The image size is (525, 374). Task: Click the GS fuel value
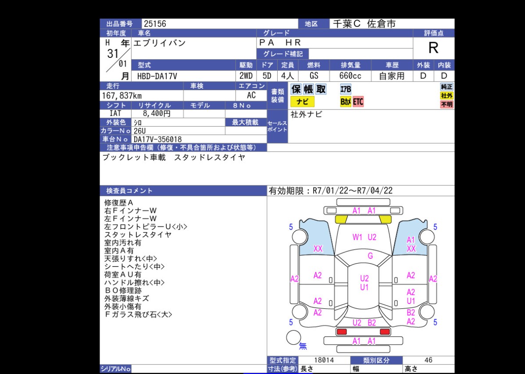[x=314, y=76]
